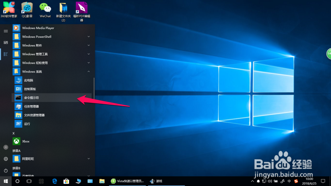The height and width of the screenshot is (186, 331).
Task: Launch WeChat from desktop
Action: [x=45, y=10]
